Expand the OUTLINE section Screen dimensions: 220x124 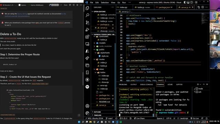coord(103,112)
